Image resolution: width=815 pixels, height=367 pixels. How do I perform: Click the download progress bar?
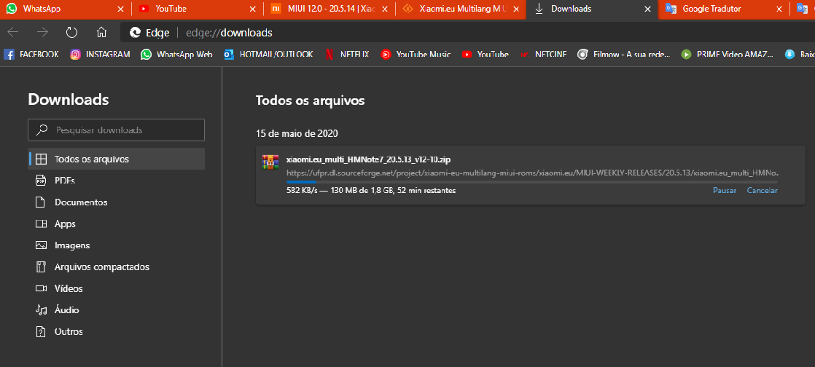tap(532, 182)
